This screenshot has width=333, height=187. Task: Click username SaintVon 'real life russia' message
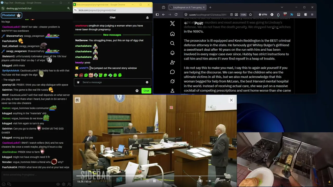(x=7, y=90)
